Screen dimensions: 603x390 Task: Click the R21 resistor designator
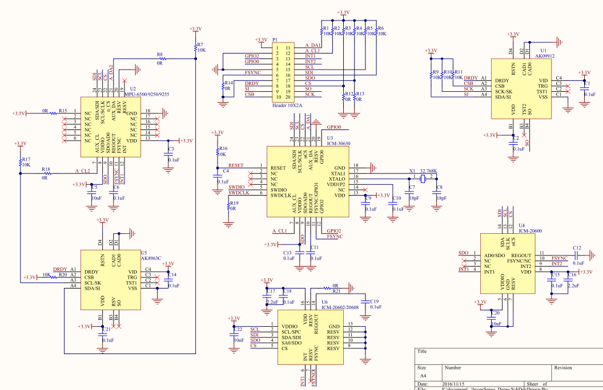[x=336, y=291]
